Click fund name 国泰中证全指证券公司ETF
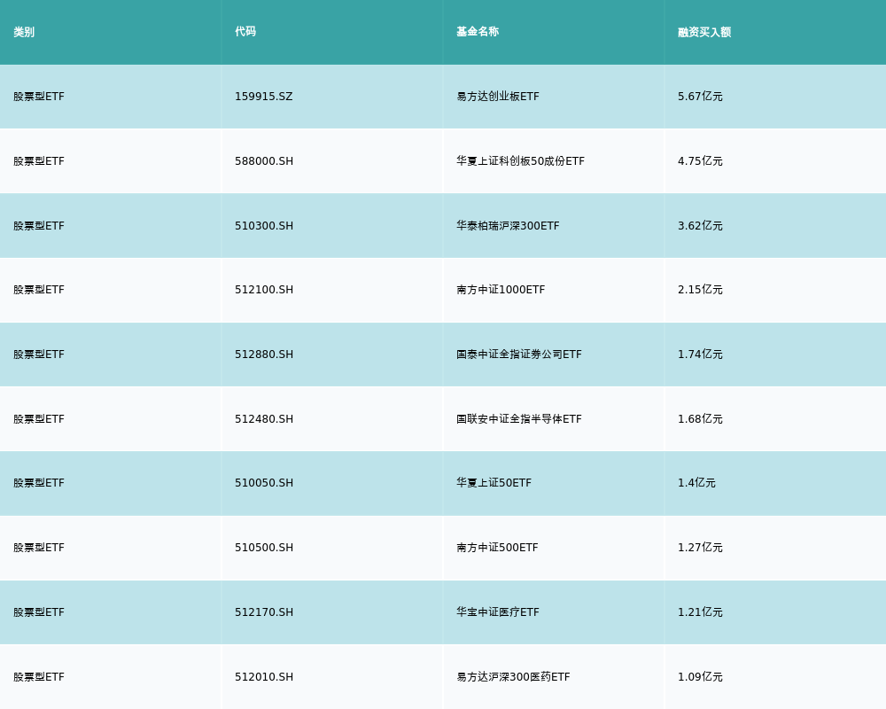 pyautogui.click(x=519, y=354)
